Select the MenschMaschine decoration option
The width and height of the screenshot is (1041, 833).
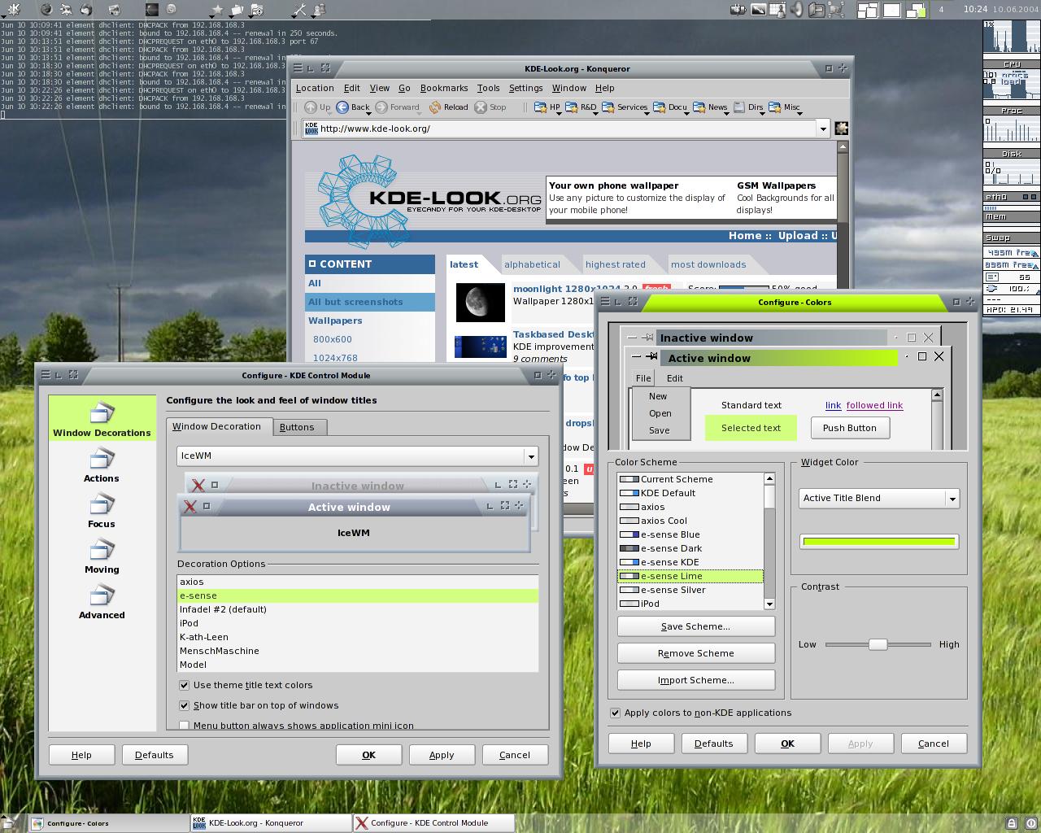click(x=358, y=651)
